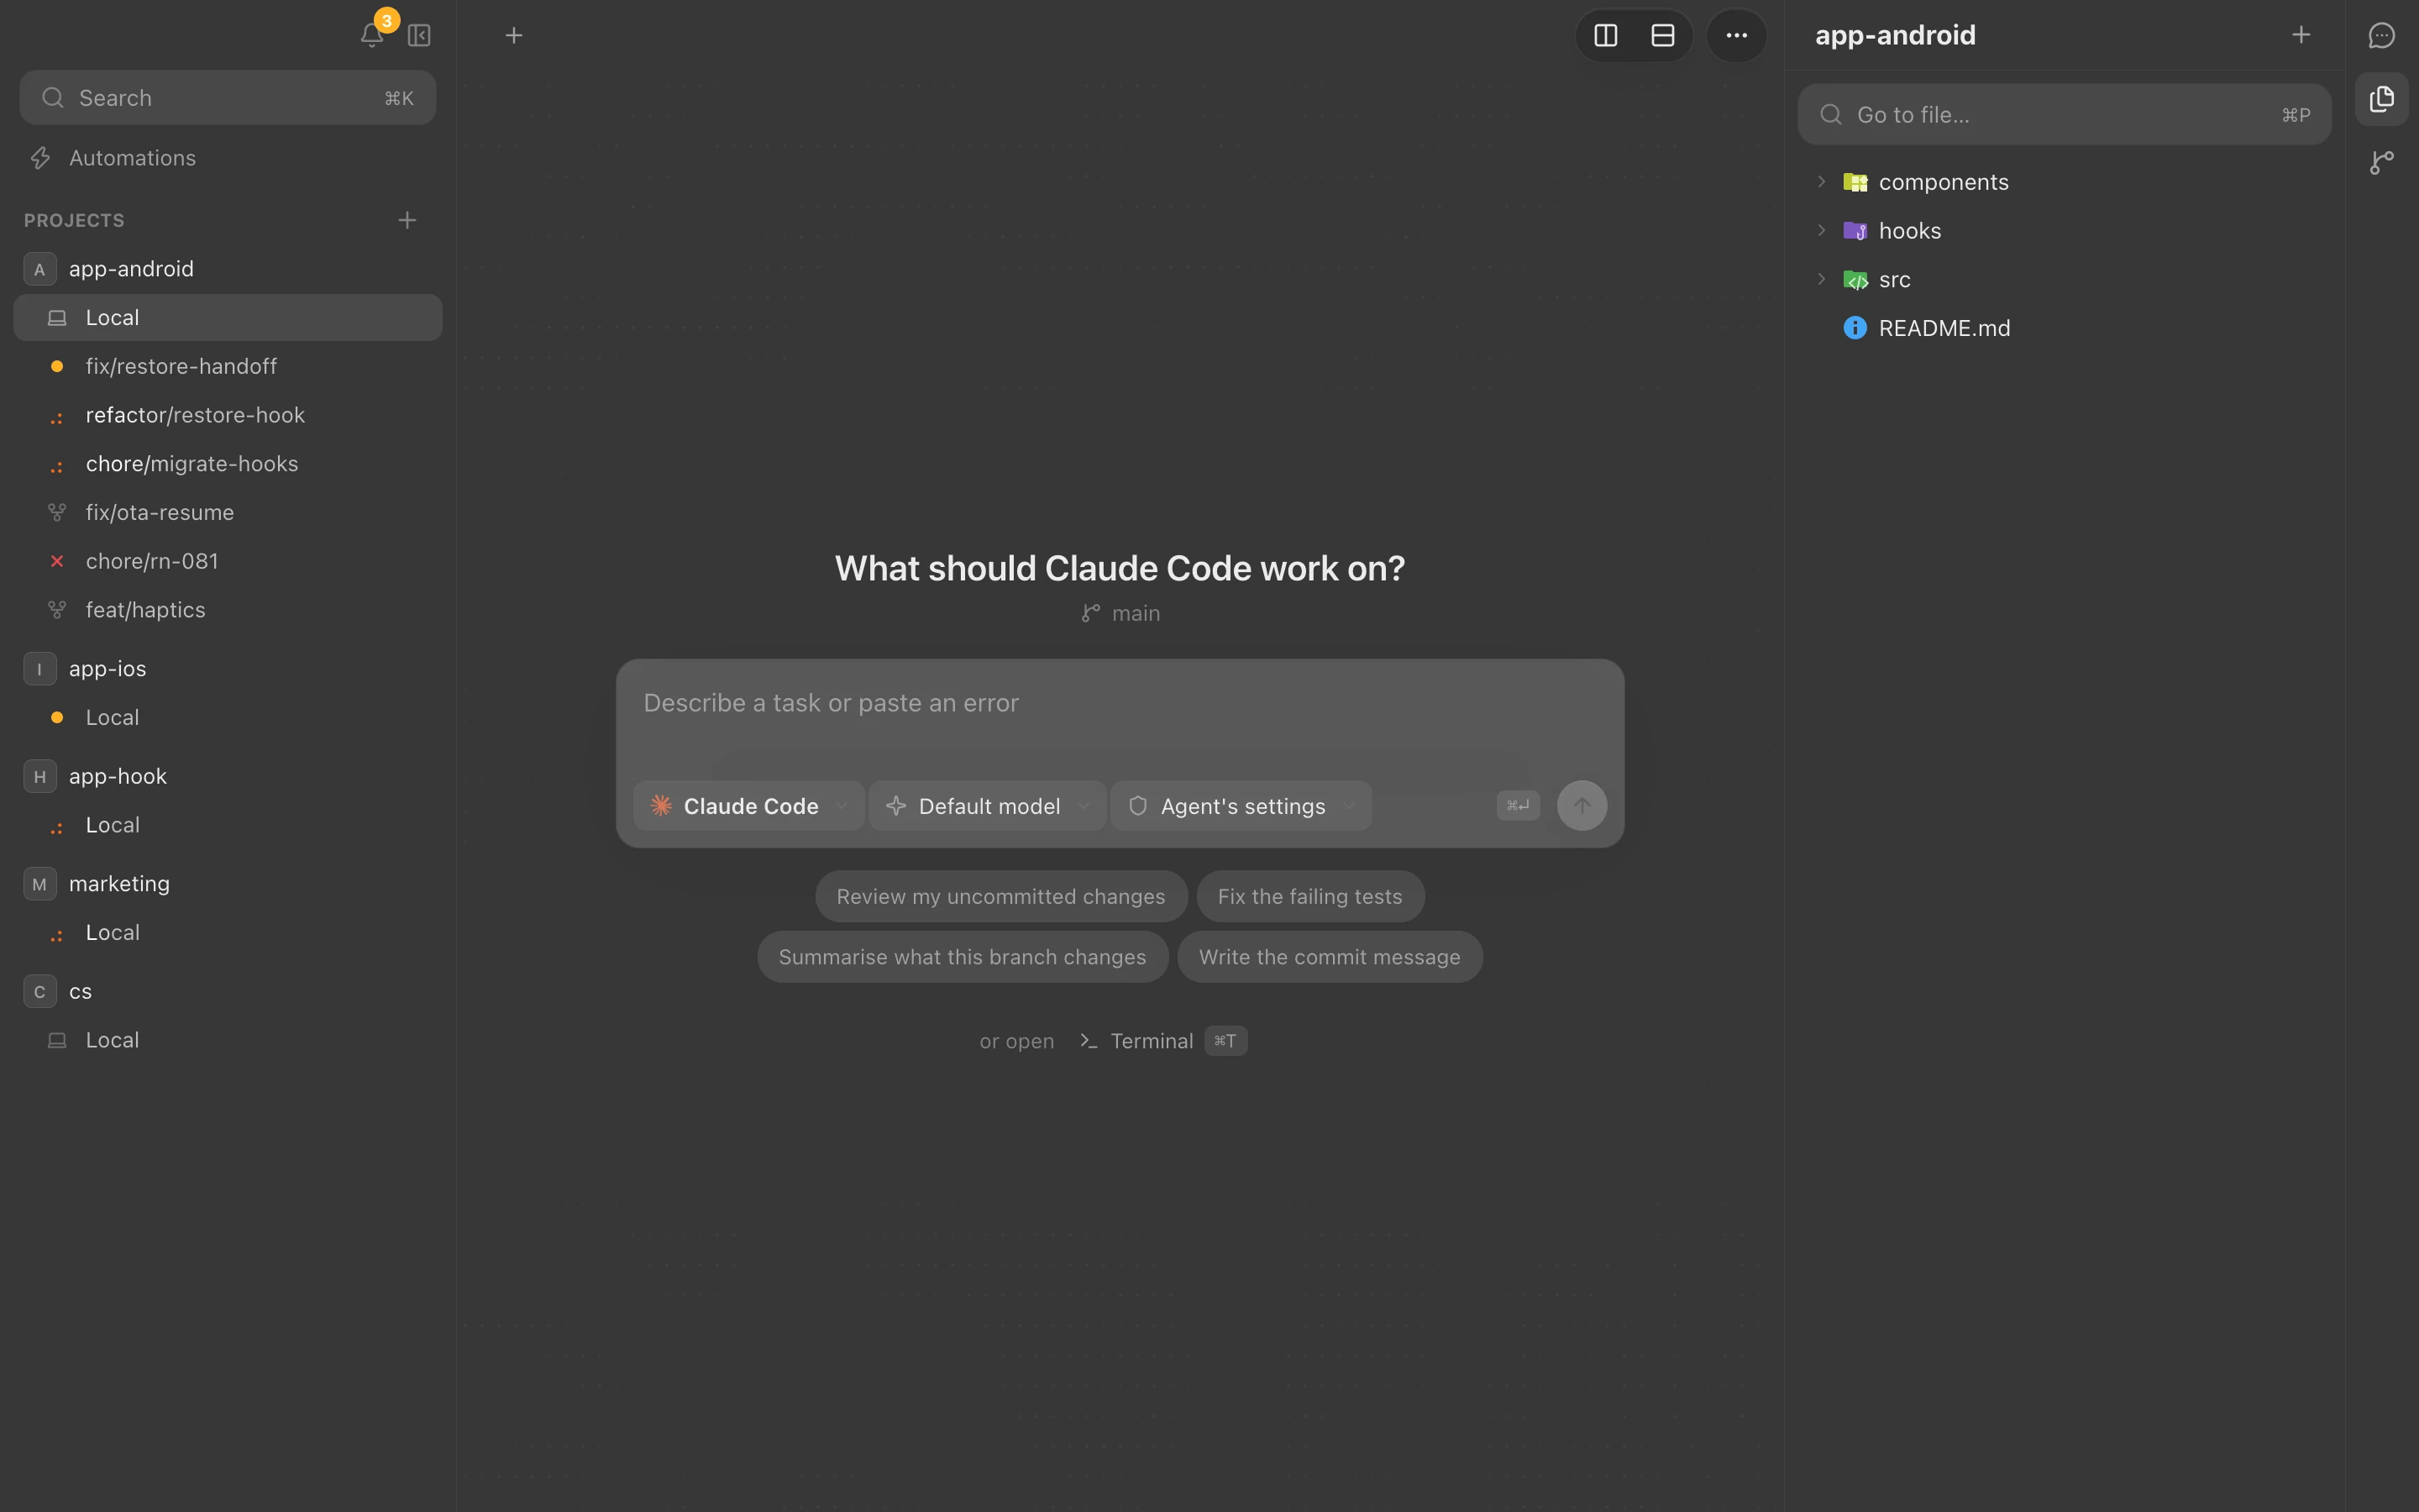Select Local under app-android
Image resolution: width=2419 pixels, height=1512 pixels.
click(x=228, y=318)
